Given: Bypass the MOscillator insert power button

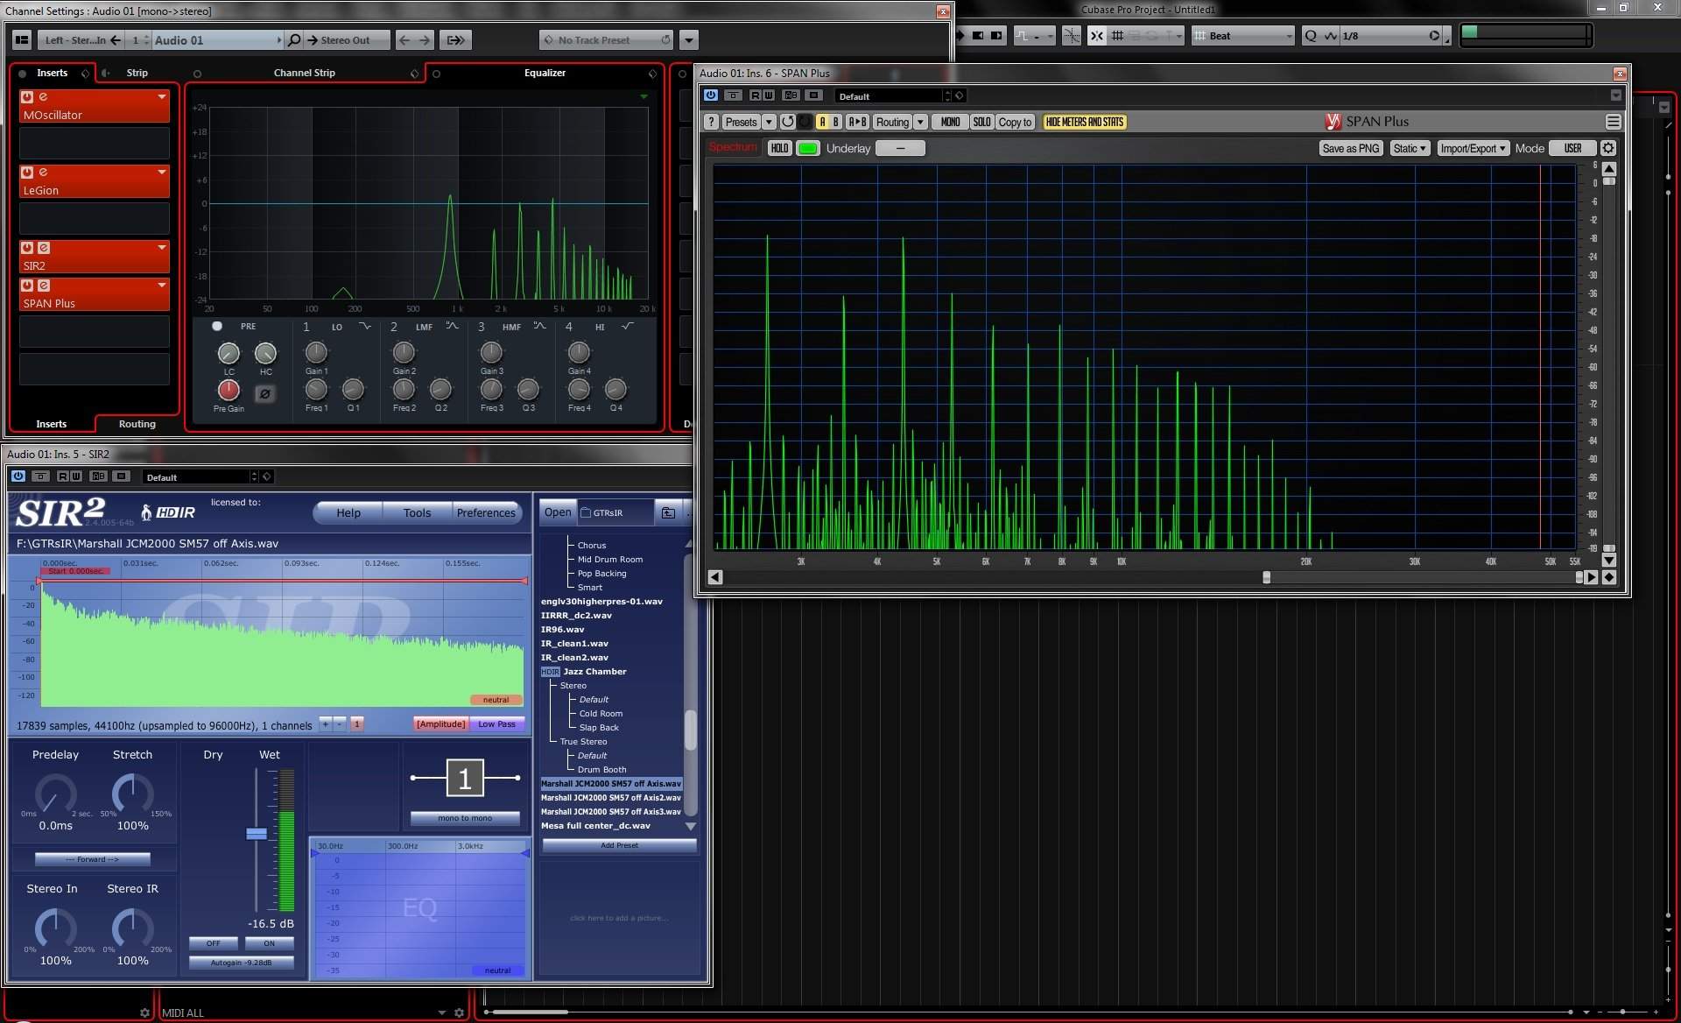Looking at the screenshot, I should tap(27, 97).
